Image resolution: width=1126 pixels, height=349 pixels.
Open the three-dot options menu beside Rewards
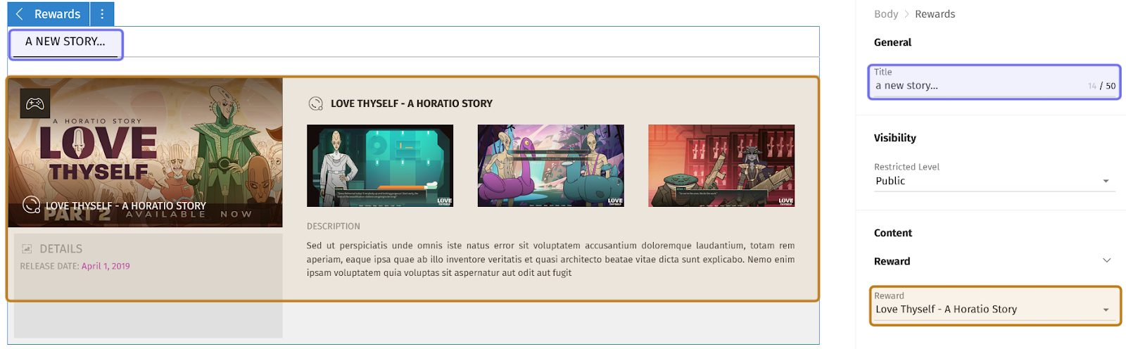102,14
